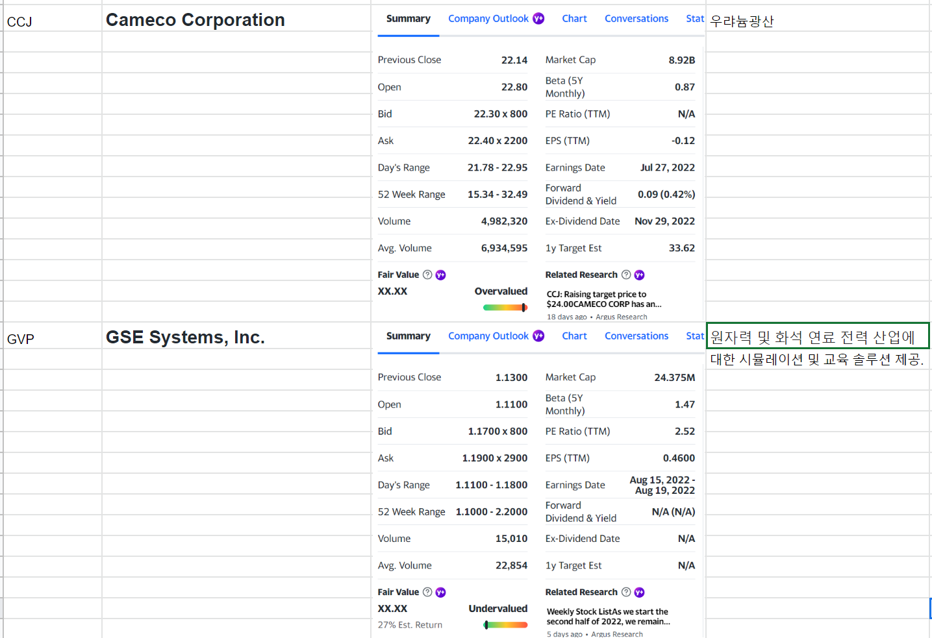Click Cameco EPS value -0.12
This screenshot has width=932, height=638.
coord(683,141)
